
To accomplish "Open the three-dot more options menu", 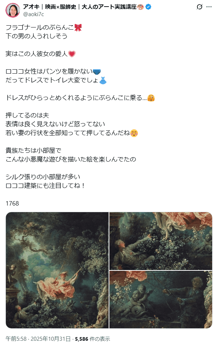I will click(209, 7).
